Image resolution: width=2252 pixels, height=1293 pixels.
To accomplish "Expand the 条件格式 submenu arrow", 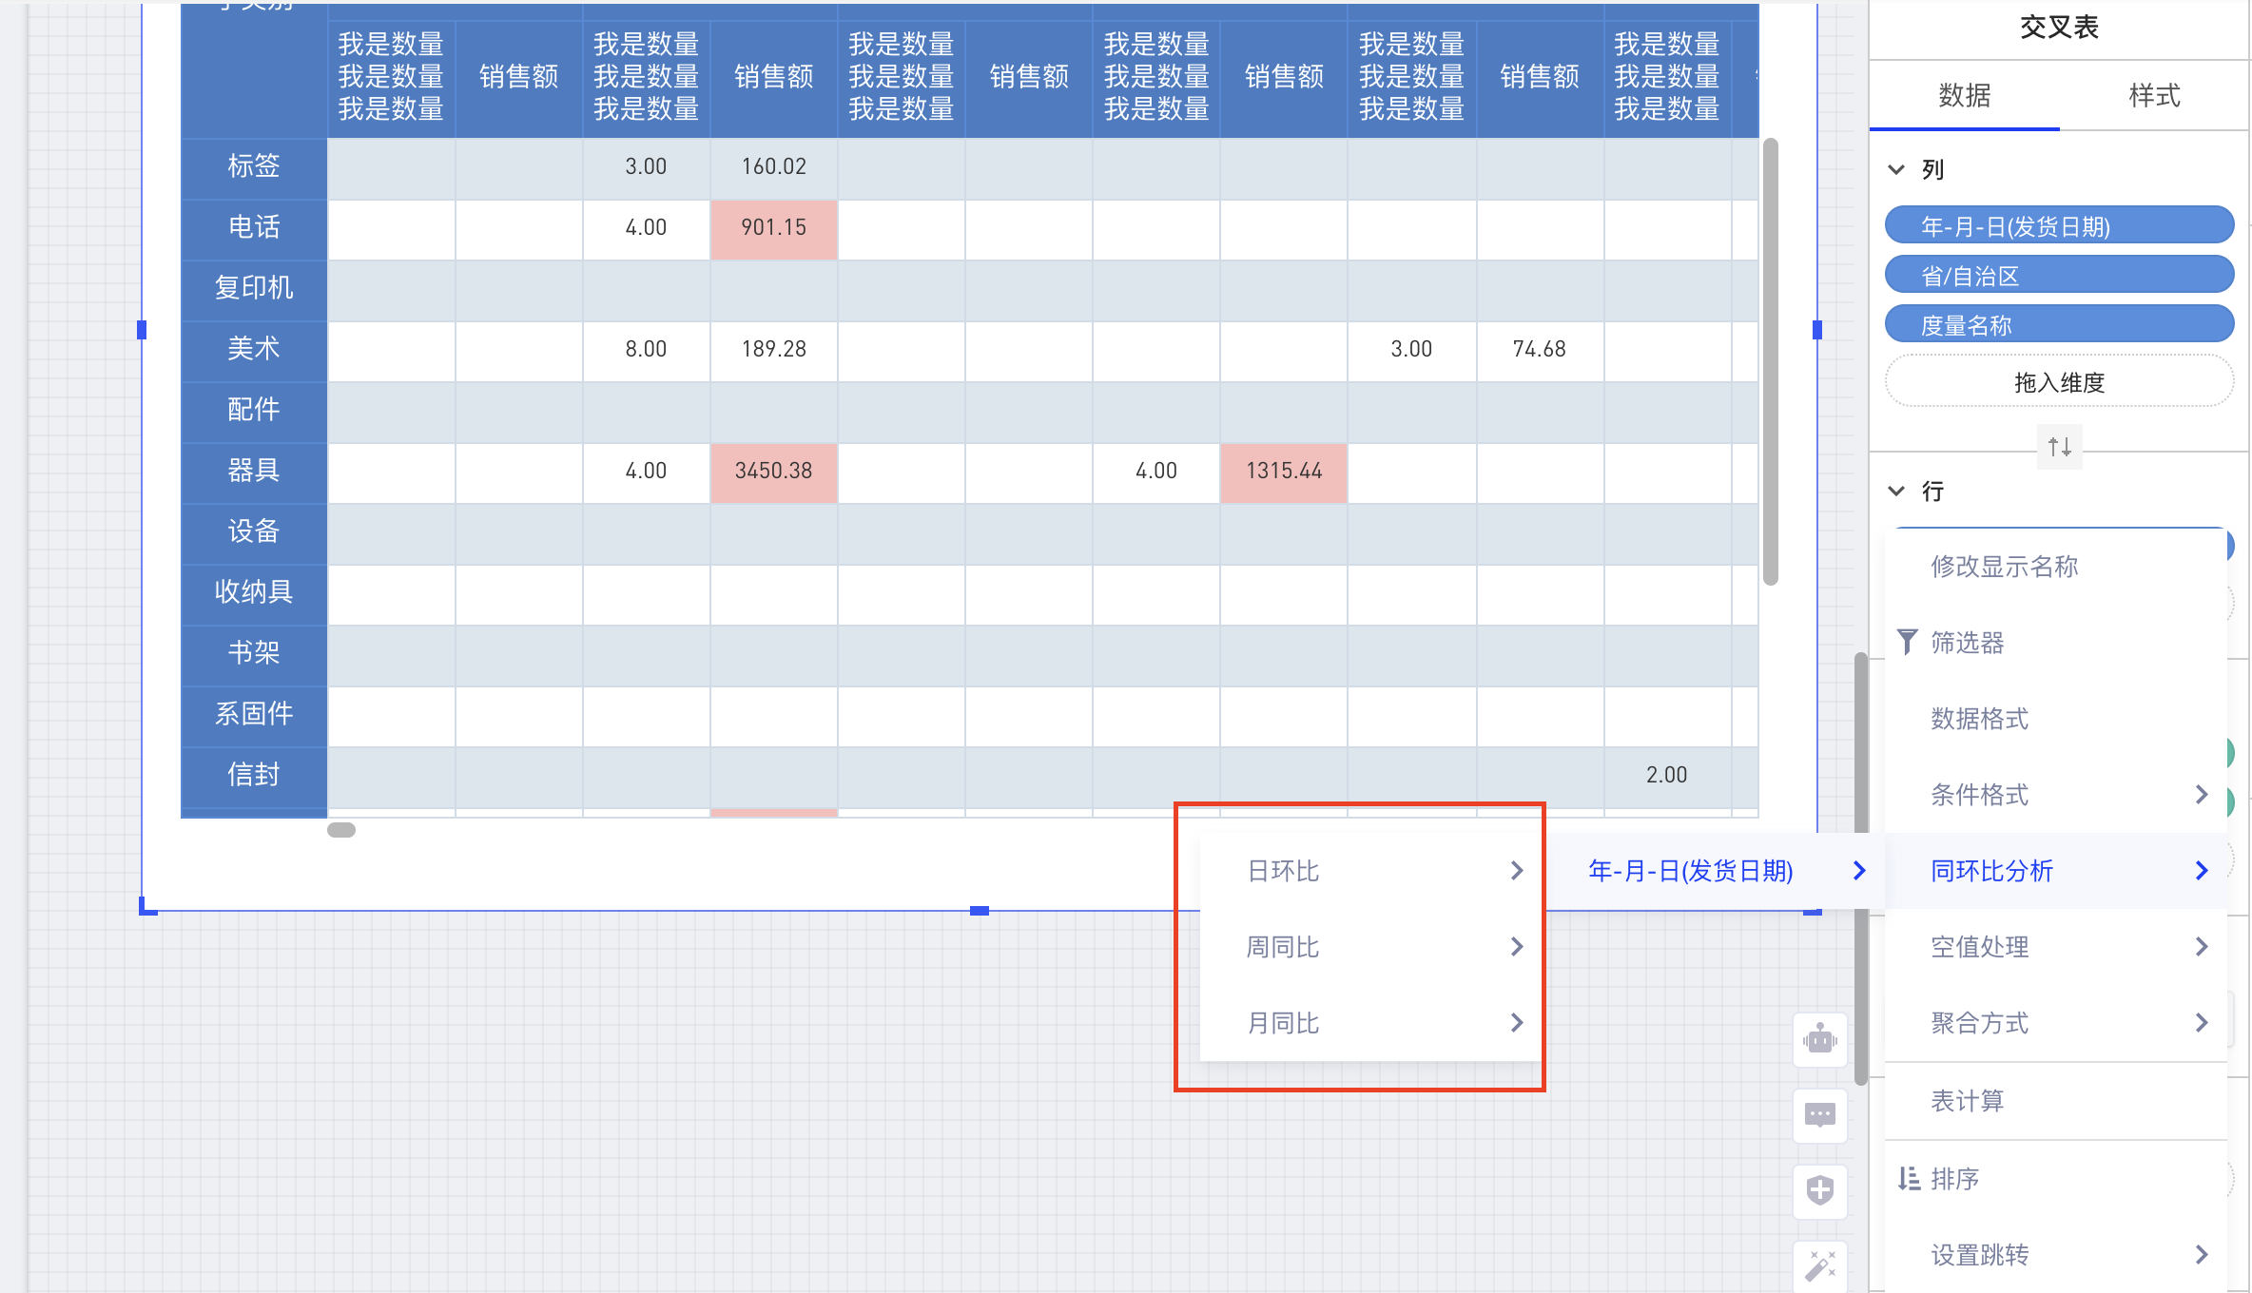I will [x=2201, y=794].
